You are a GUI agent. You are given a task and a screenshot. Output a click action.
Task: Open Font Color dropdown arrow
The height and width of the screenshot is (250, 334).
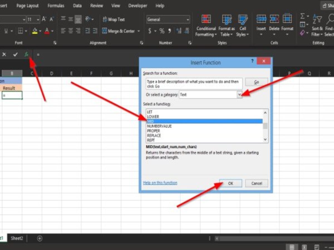(x=52, y=31)
